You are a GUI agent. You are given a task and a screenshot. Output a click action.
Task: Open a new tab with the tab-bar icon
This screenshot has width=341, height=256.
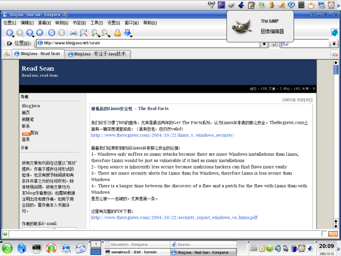pos(7,53)
